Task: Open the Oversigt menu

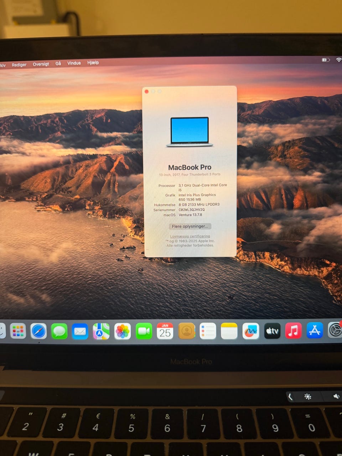Action: tap(41, 64)
